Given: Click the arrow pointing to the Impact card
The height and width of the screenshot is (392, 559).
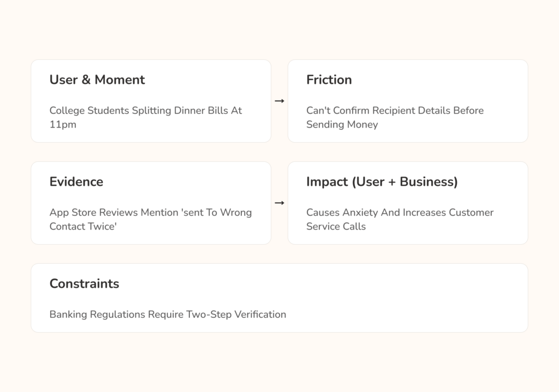Looking at the screenshot, I should (279, 203).
